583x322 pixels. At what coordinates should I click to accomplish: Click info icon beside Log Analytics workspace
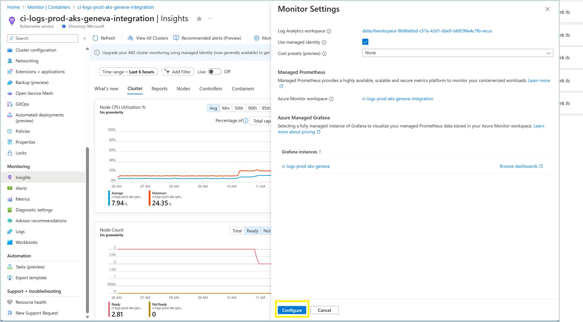tap(329, 31)
